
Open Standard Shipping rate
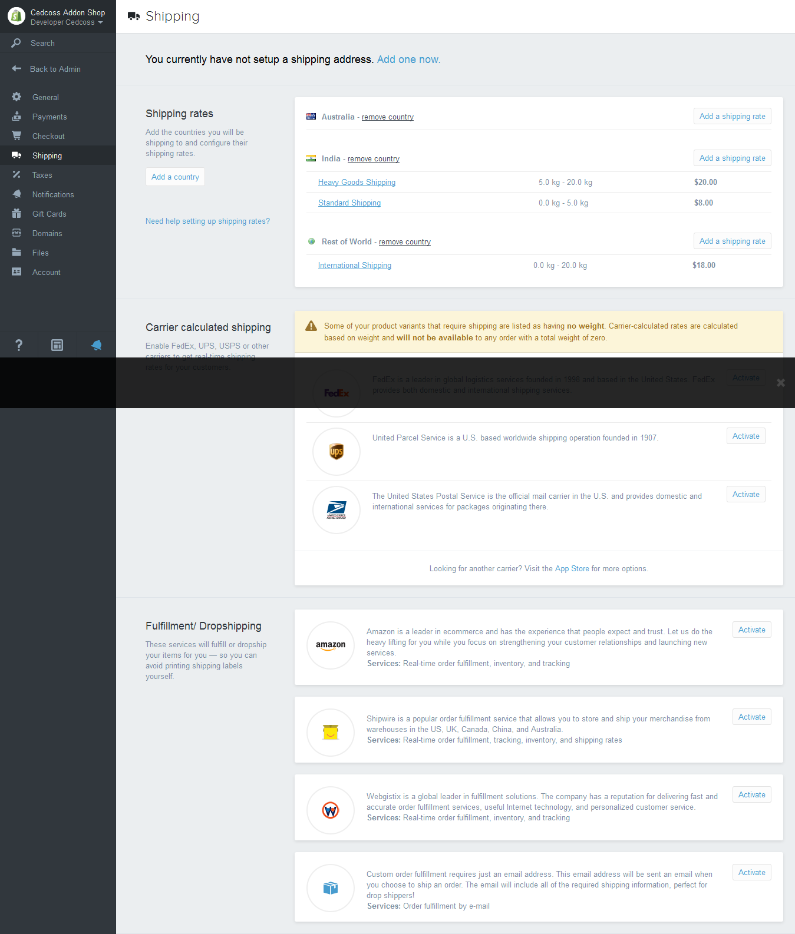click(x=349, y=203)
